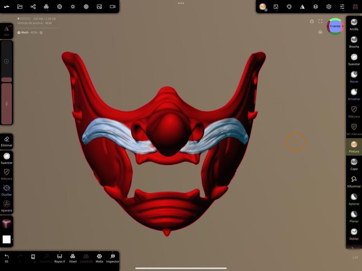Open the interface sliders menu

[x=342, y=7]
